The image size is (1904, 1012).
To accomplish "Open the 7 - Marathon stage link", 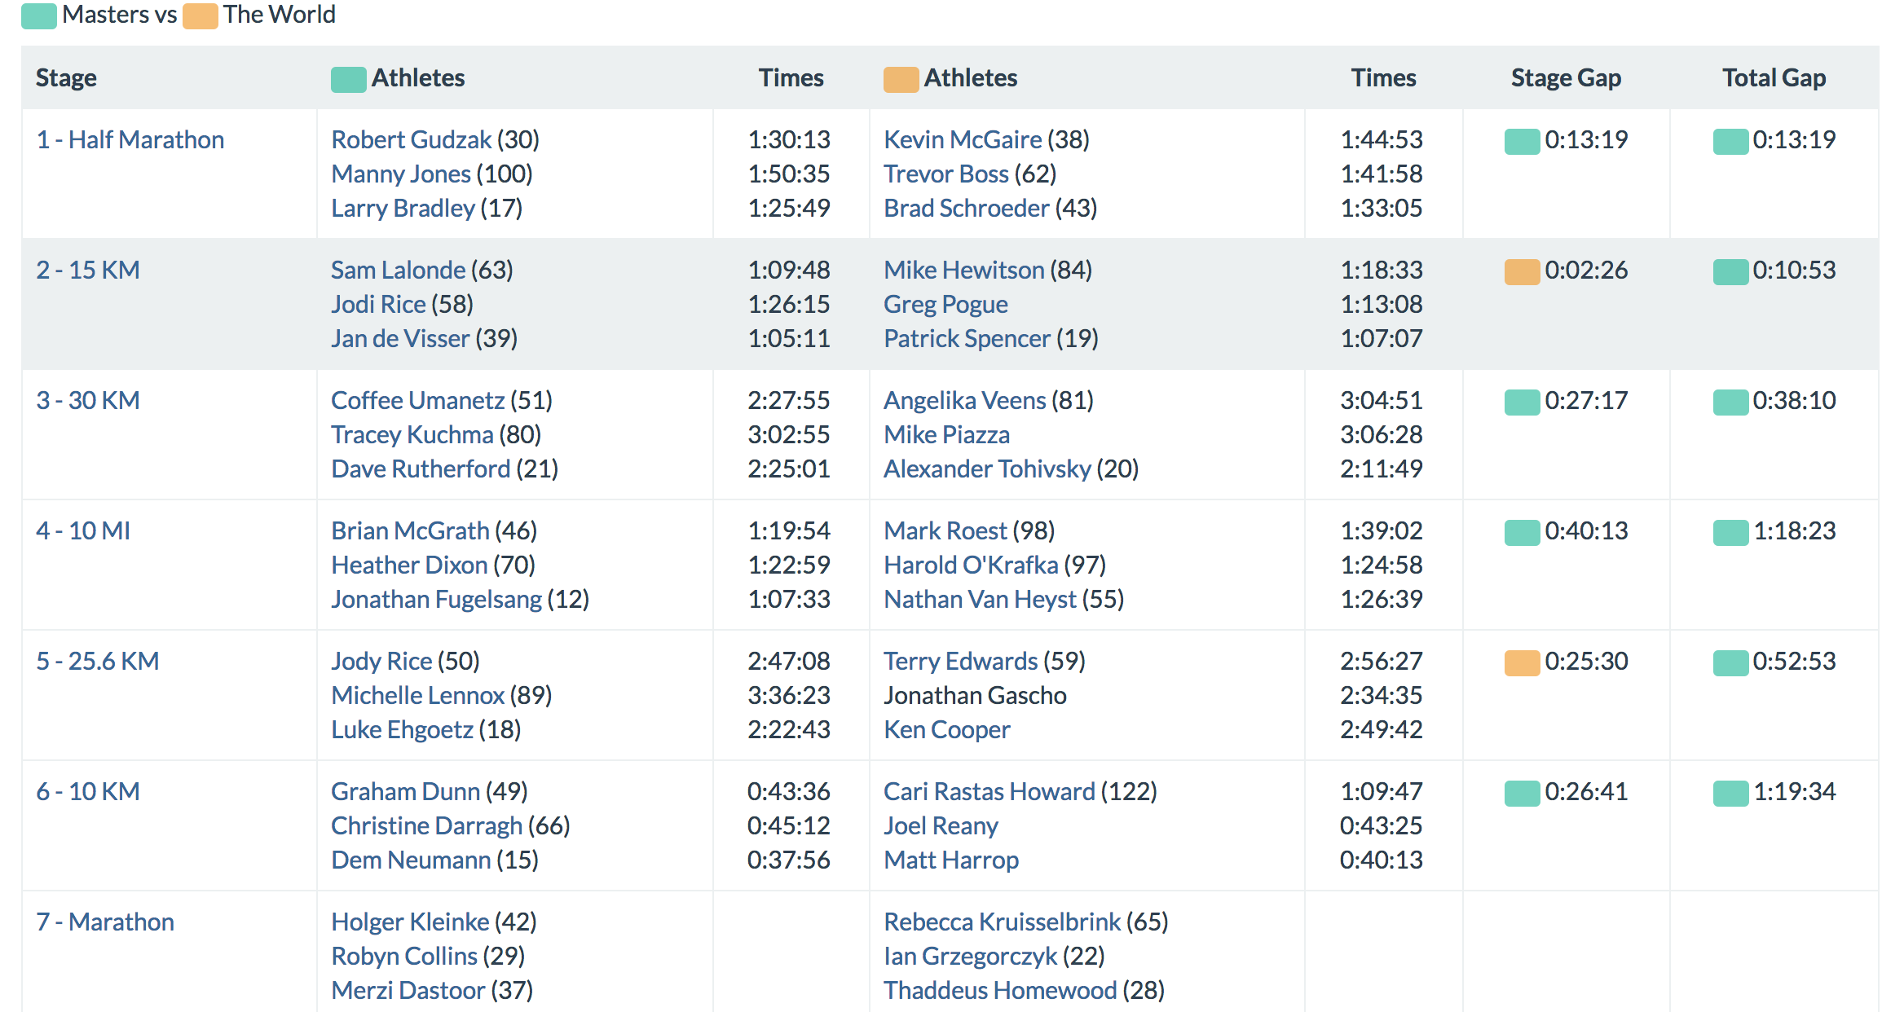I will pos(104,922).
